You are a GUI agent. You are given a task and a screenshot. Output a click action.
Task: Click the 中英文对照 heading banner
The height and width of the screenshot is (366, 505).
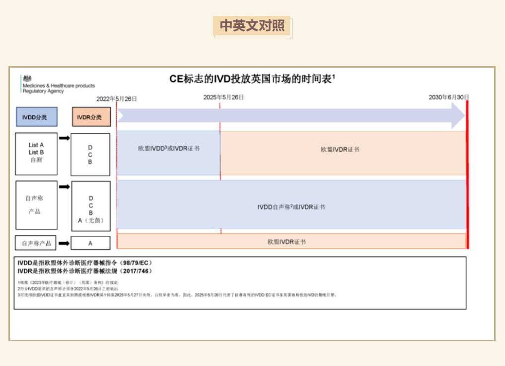(x=252, y=26)
